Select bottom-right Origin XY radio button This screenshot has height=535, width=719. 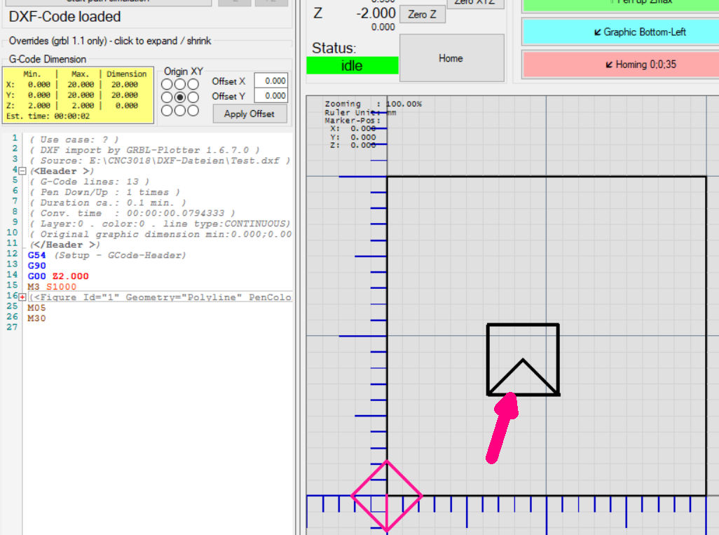(x=193, y=111)
